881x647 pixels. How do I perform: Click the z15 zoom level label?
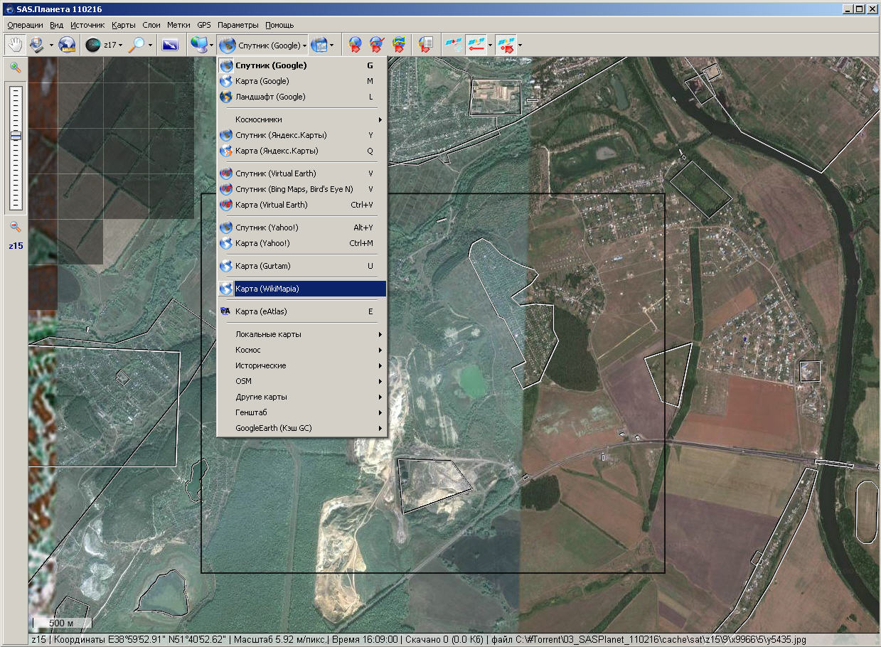[x=16, y=245]
